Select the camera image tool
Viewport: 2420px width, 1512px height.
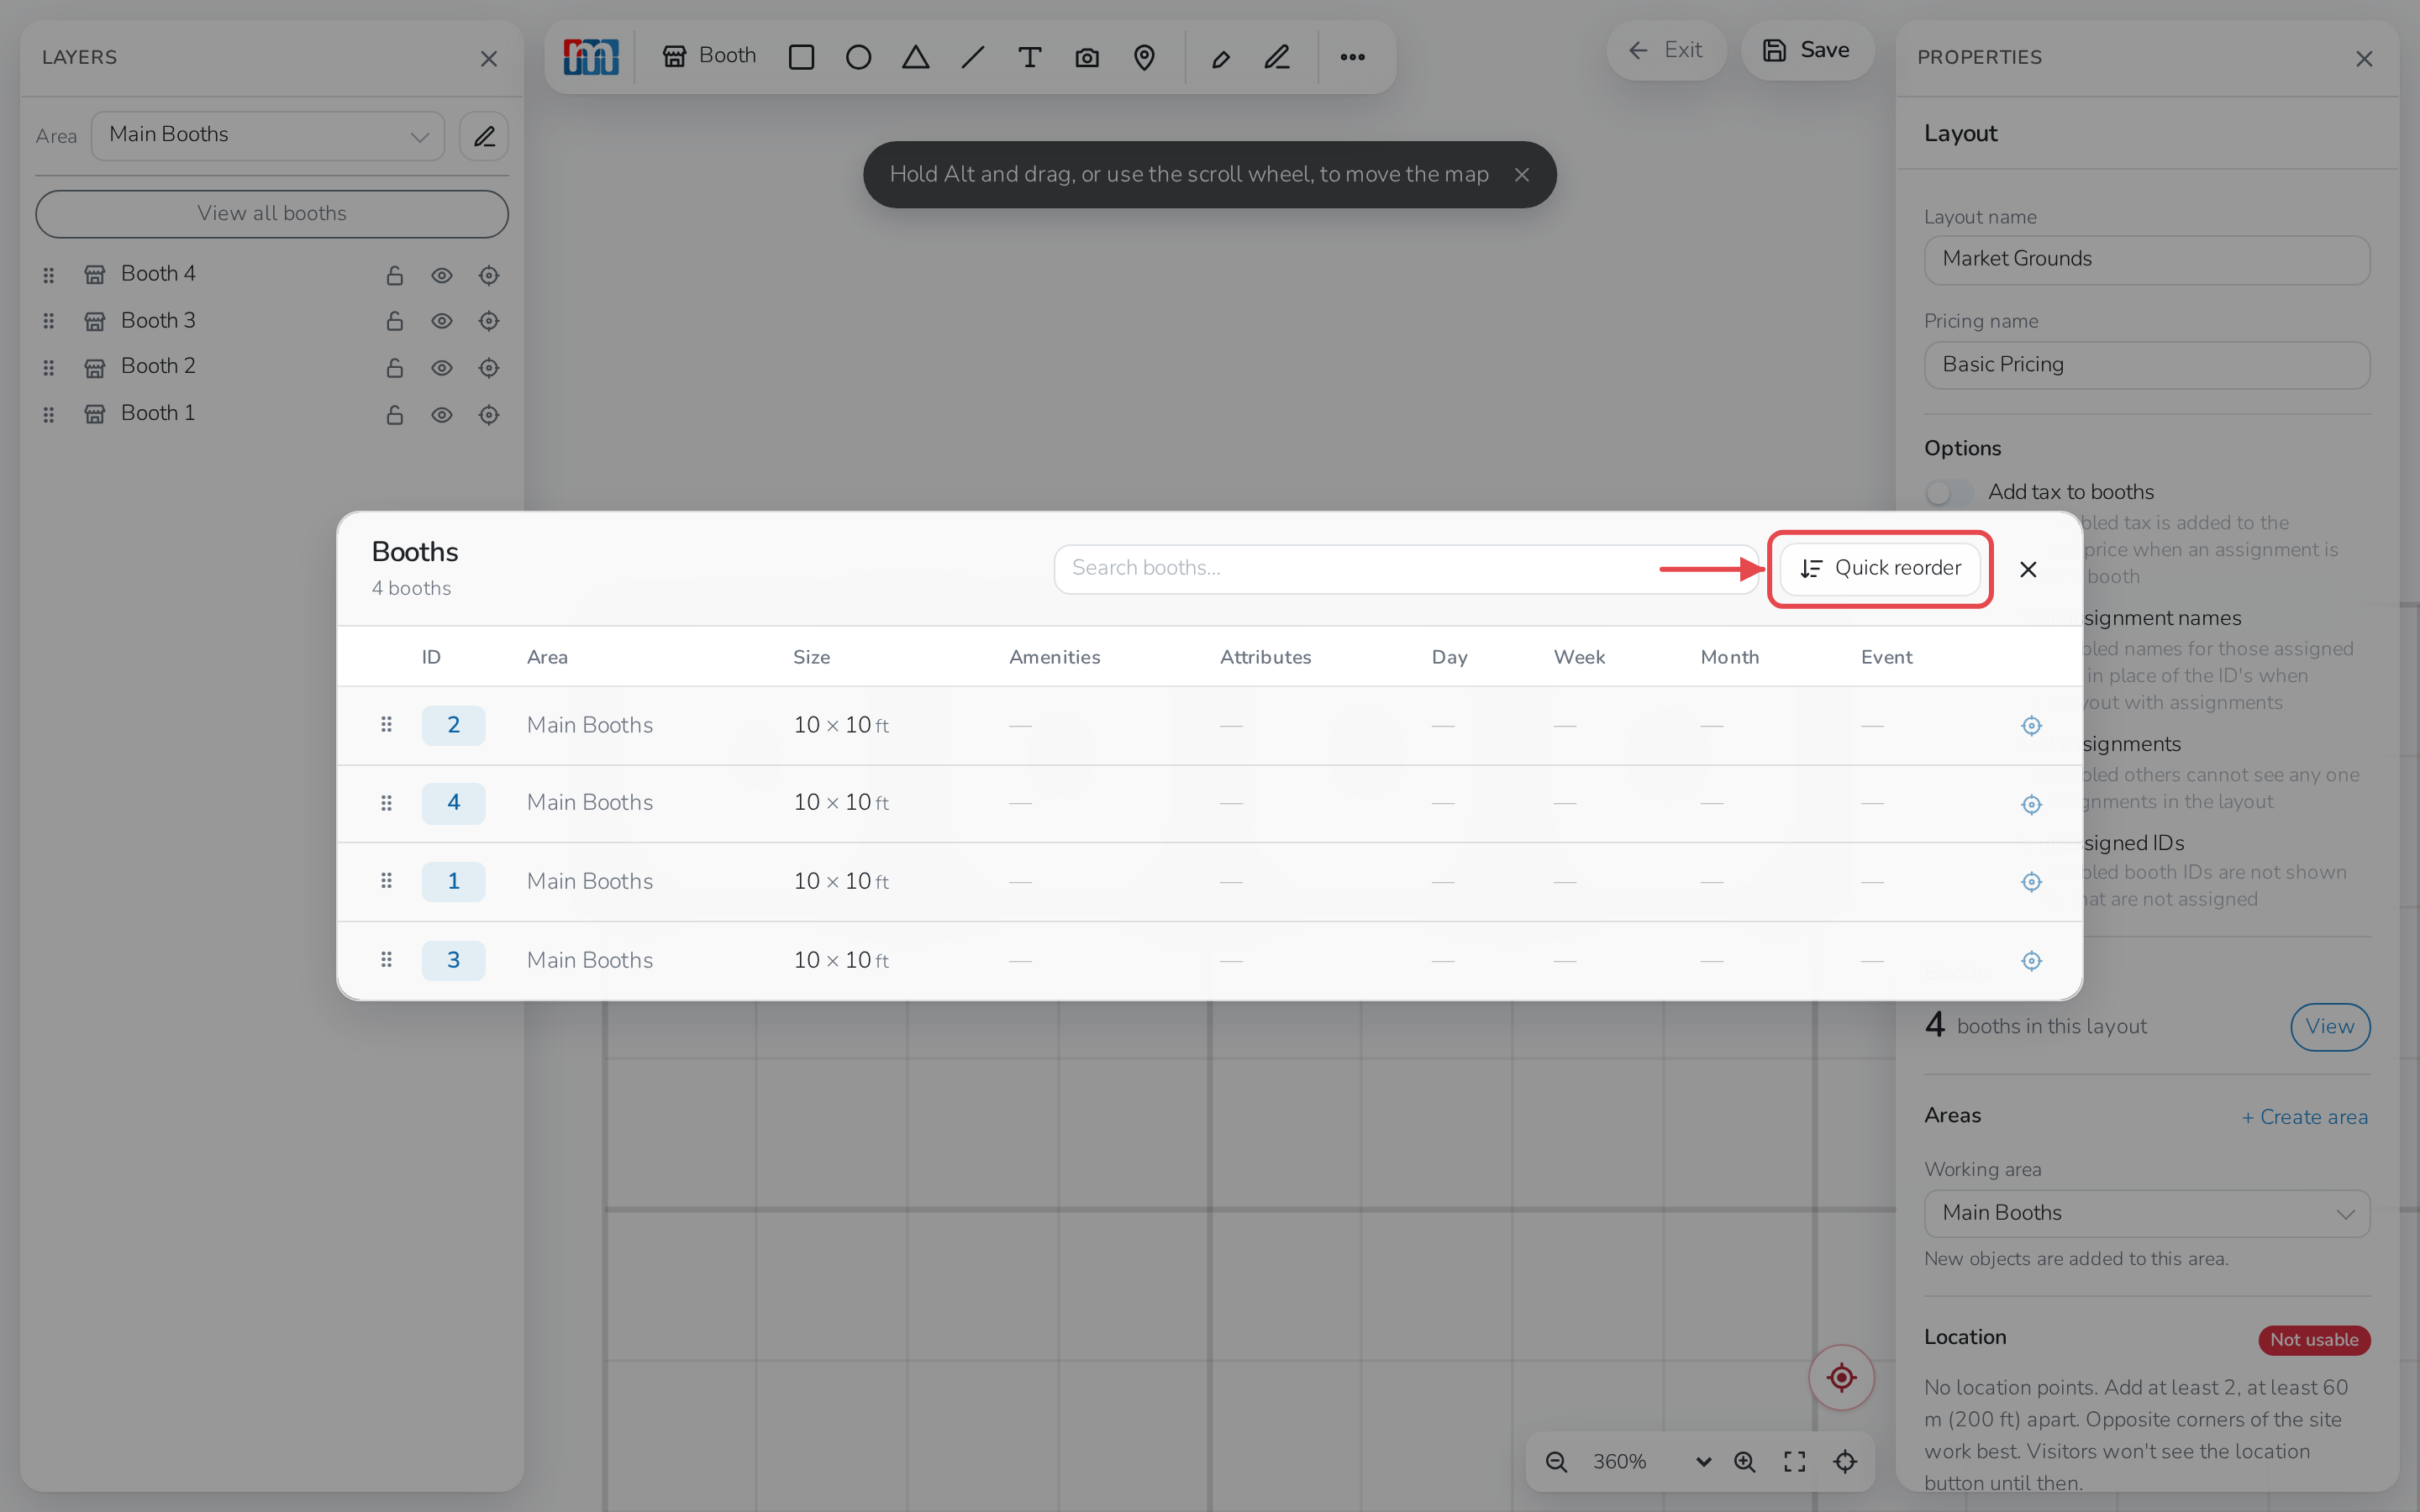[x=1087, y=57]
